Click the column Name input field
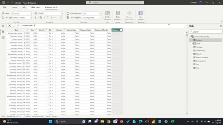This screenshot has width=223, height=125. point(22,14)
